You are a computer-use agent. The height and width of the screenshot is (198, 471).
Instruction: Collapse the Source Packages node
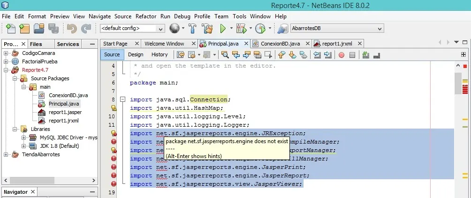tap(15, 78)
